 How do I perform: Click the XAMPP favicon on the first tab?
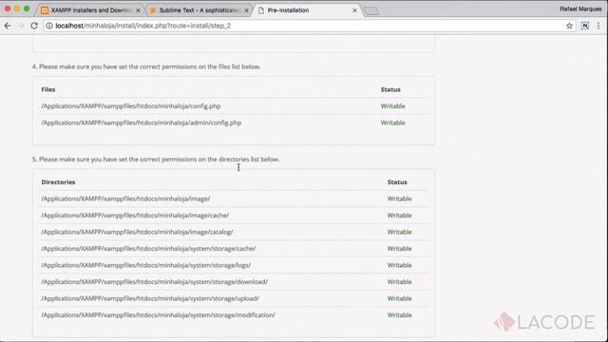[x=45, y=10]
